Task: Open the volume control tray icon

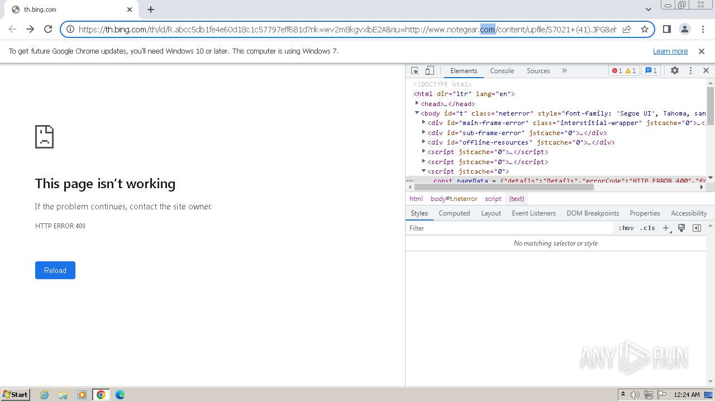Action: click(635, 395)
